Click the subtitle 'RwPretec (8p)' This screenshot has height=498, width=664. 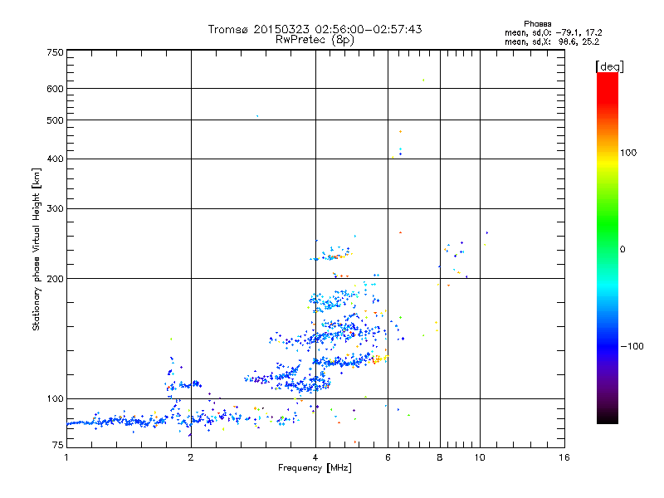click(315, 40)
